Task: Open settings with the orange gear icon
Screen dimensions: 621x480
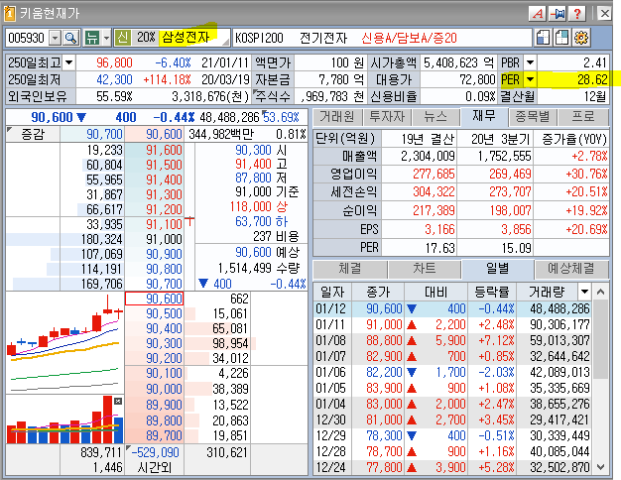Action: coord(581,38)
